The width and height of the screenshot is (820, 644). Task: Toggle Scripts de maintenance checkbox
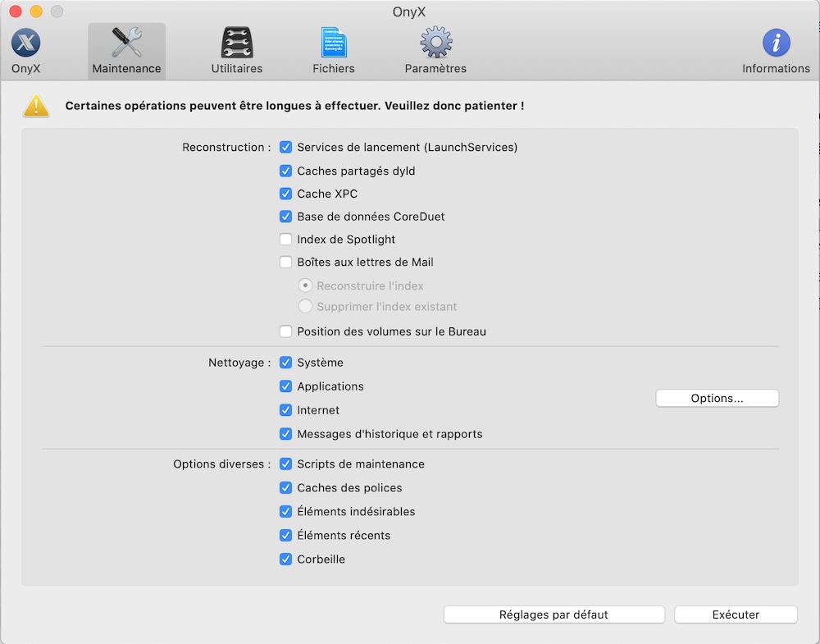[285, 464]
